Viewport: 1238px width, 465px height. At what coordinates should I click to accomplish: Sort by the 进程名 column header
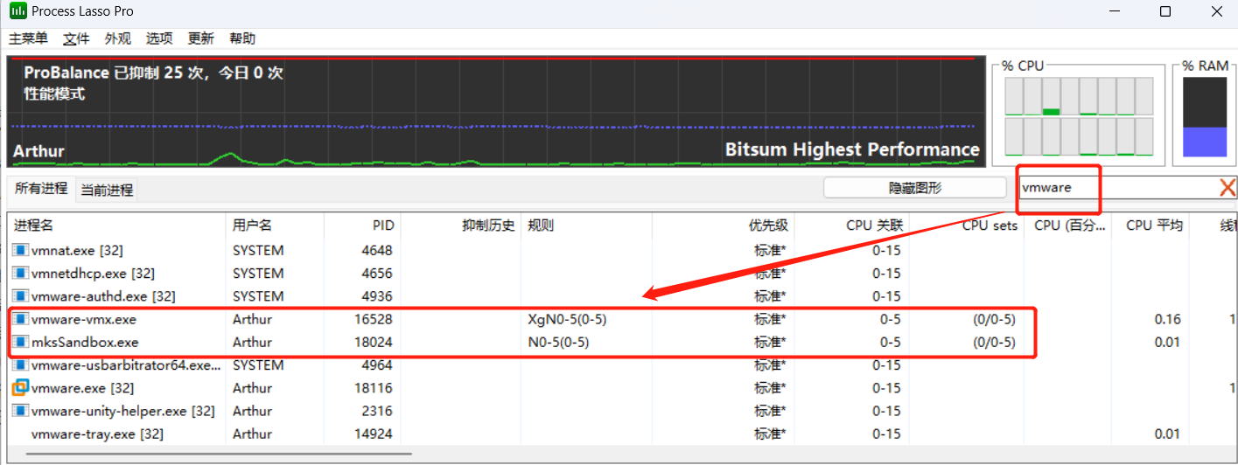pos(116,226)
